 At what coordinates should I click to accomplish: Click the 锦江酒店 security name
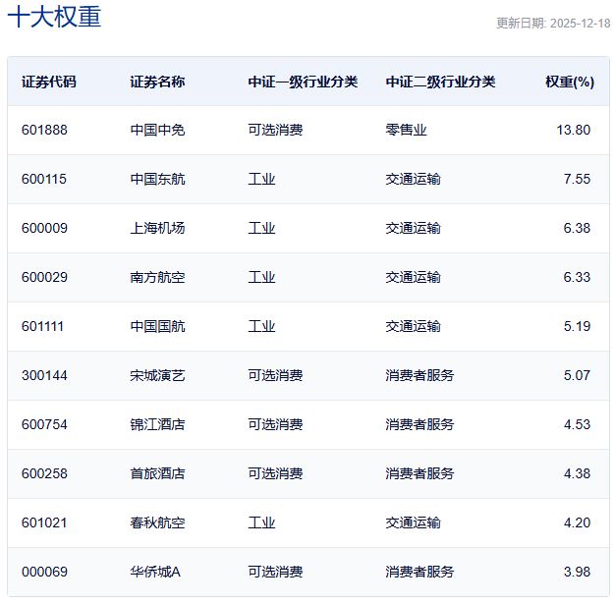[x=157, y=424]
